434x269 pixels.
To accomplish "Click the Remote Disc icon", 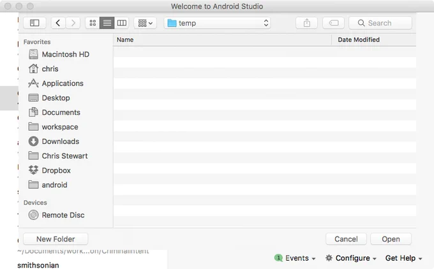I will coord(33,215).
